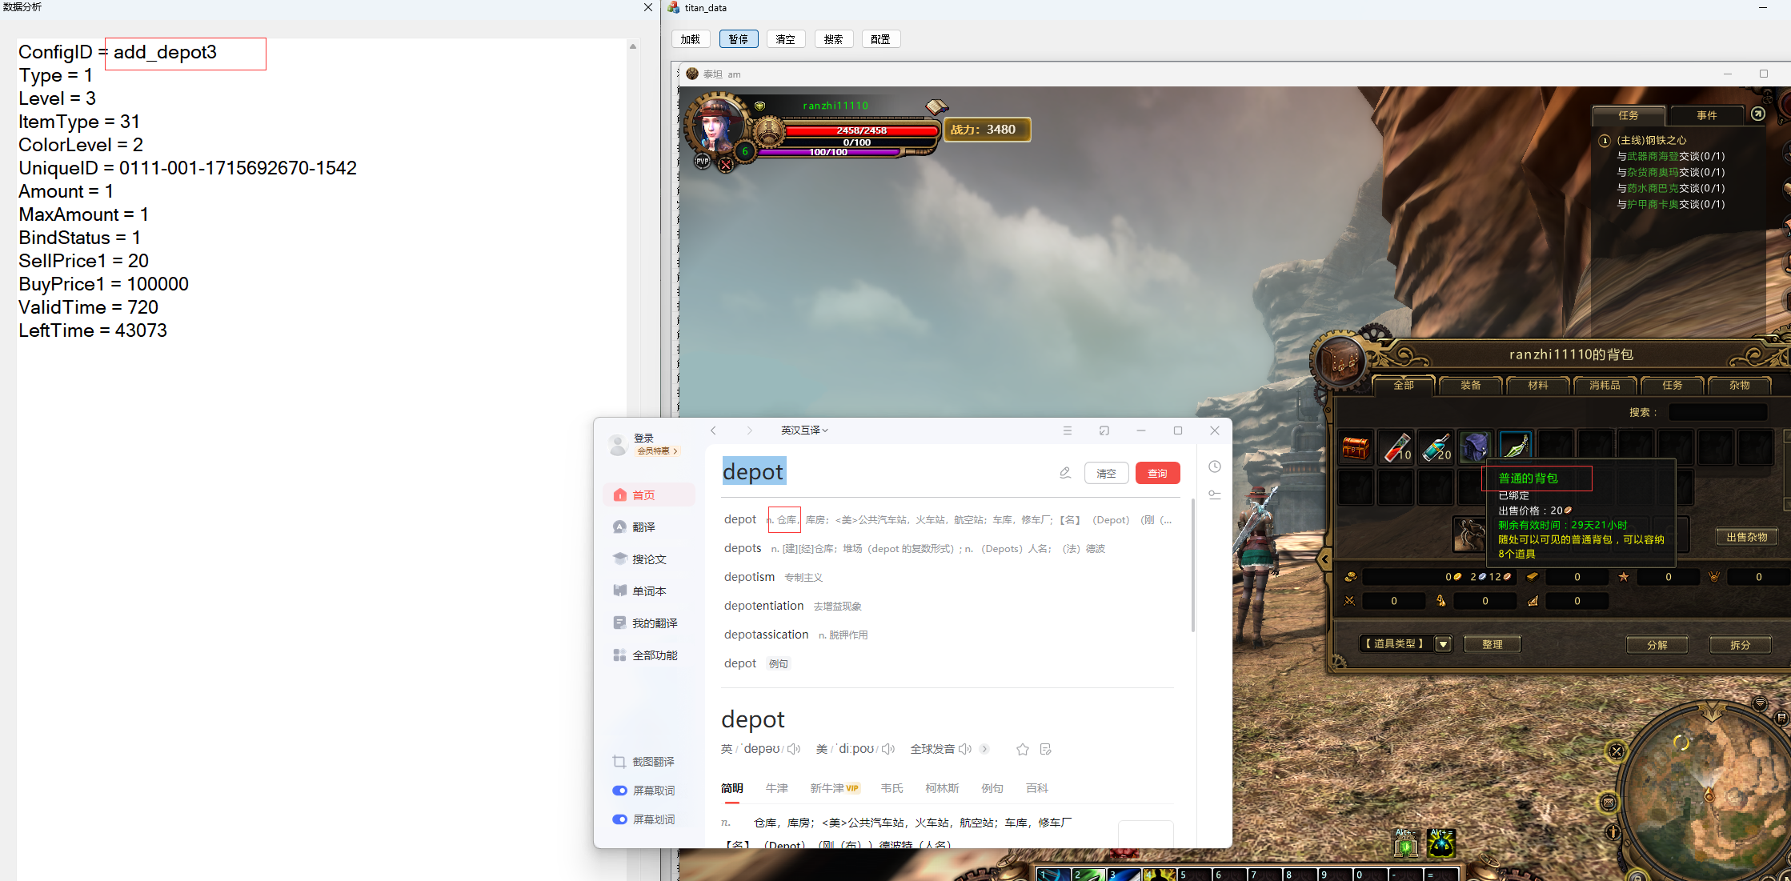Image resolution: width=1791 pixels, height=881 pixels.
Task: Click the sword icon beside the minimap
Action: click(x=1613, y=832)
